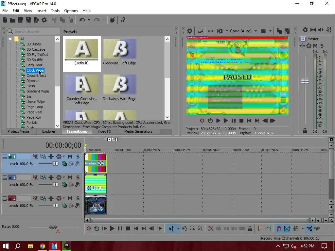The image size is (335, 251).
Task: Undo the last action with the arrow icon
Action: pyautogui.click(x=82, y=20)
